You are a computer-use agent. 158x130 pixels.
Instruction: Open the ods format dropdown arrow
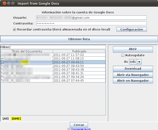point(139,62)
